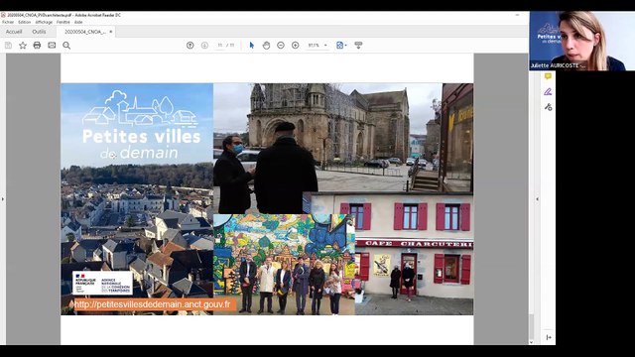Click the bookmark star icon
635x357 pixels.
click(x=23, y=46)
